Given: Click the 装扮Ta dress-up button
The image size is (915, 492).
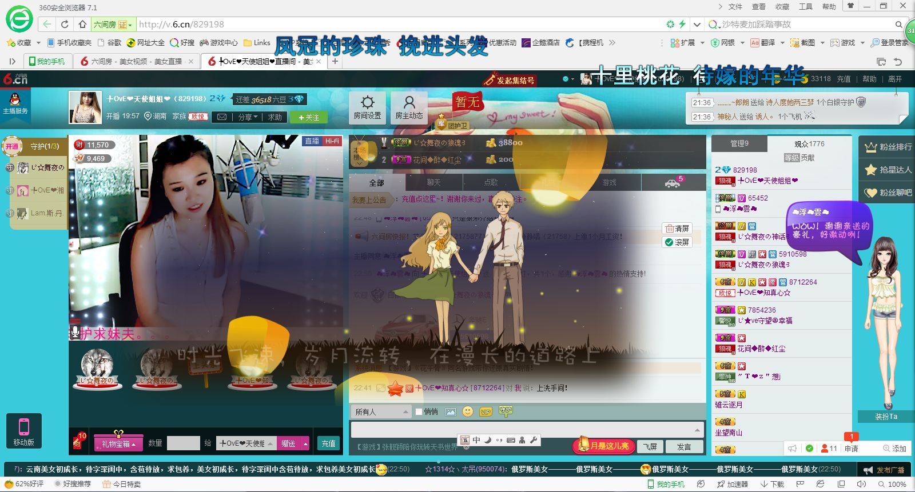Looking at the screenshot, I should click(886, 417).
